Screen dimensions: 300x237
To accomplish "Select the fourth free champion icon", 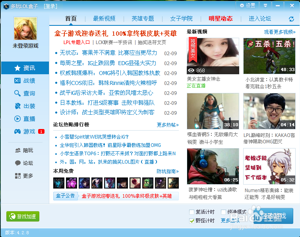I will click(x=97, y=183).
